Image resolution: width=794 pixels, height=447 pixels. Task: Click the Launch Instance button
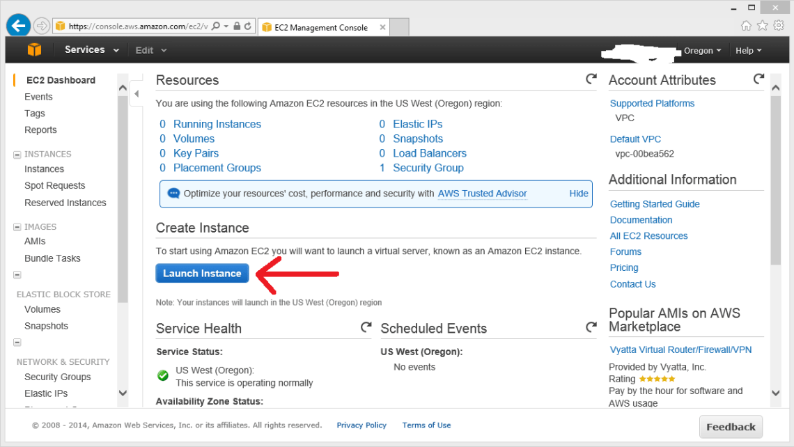(202, 274)
